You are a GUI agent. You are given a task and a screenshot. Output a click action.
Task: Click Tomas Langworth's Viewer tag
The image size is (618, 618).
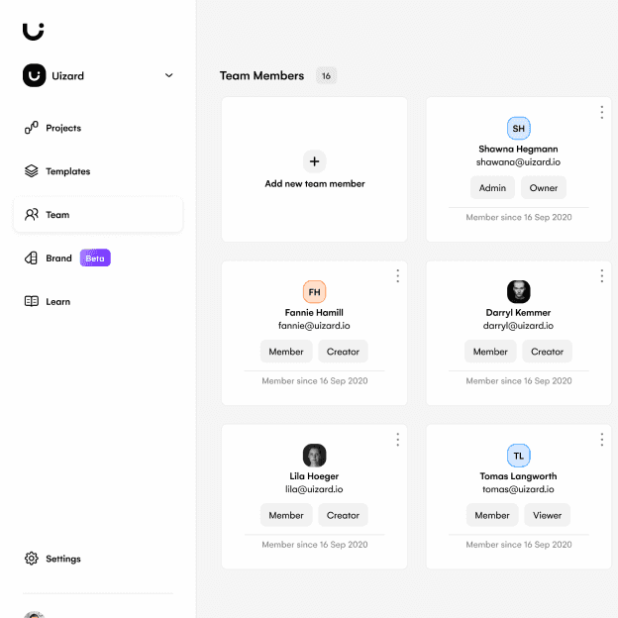pyautogui.click(x=547, y=515)
